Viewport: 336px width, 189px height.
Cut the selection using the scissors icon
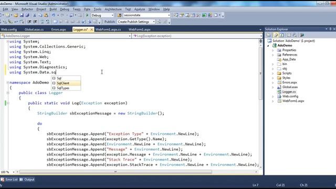pos(35,15)
